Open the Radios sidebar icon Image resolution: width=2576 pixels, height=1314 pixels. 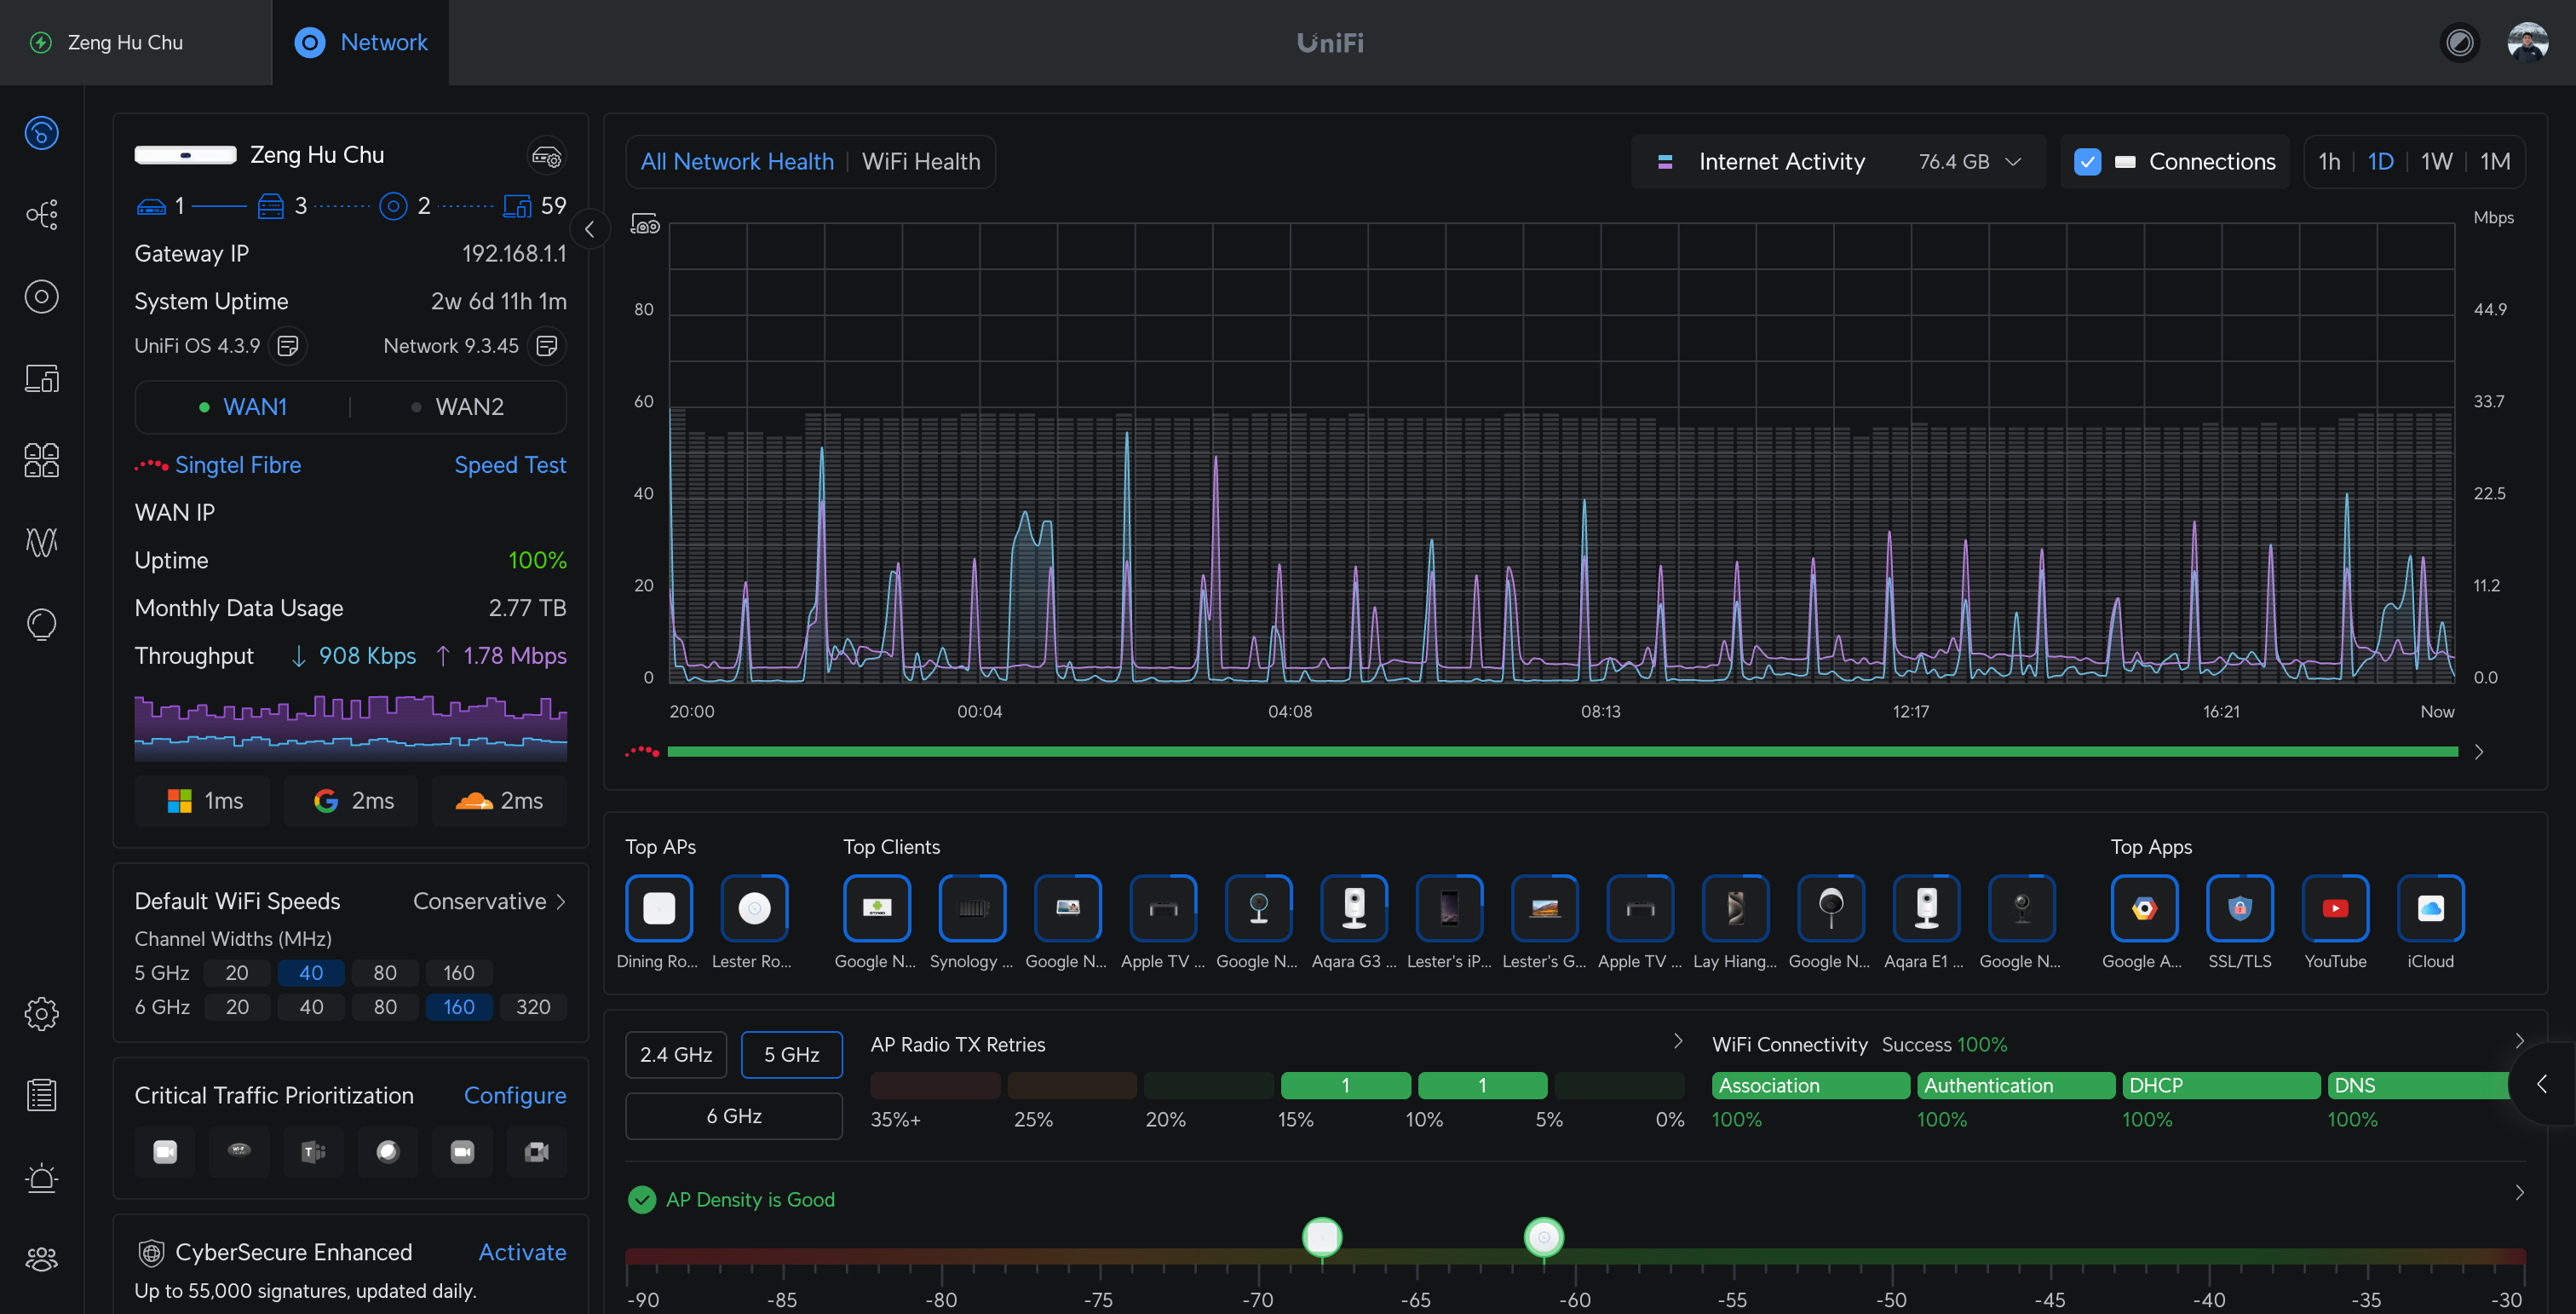pyautogui.click(x=41, y=542)
